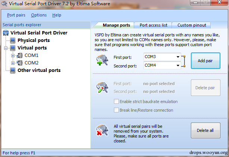This screenshot has height=157, width=229.
Task: Switch to the Port access list tab
Action: (153, 25)
